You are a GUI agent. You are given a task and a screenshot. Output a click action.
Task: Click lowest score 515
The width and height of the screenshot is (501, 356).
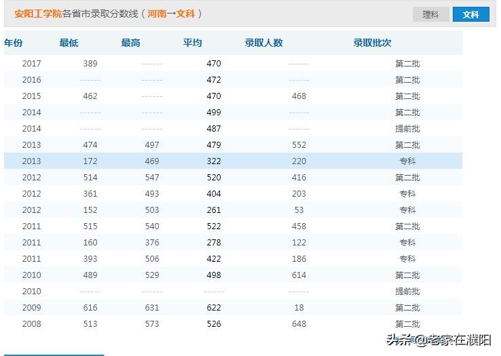pyautogui.click(x=90, y=226)
